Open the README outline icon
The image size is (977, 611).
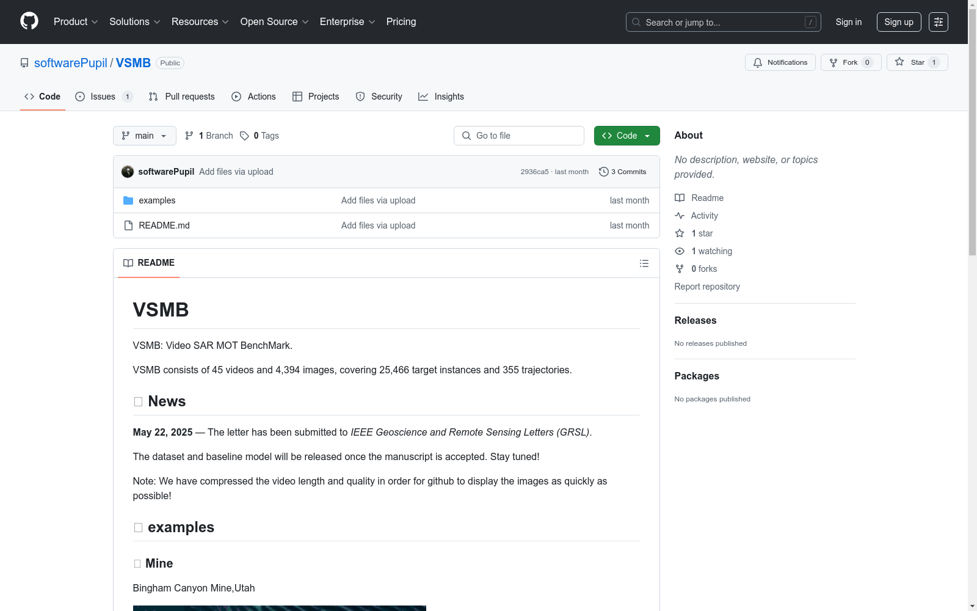(x=644, y=263)
